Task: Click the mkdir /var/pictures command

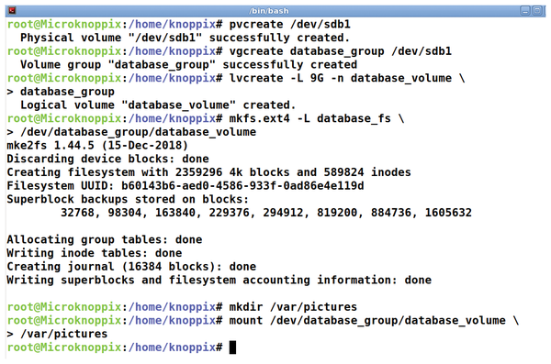Action: [x=293, y=307]
